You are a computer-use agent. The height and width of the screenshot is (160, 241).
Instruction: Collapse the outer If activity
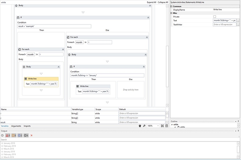click(148, 18)
